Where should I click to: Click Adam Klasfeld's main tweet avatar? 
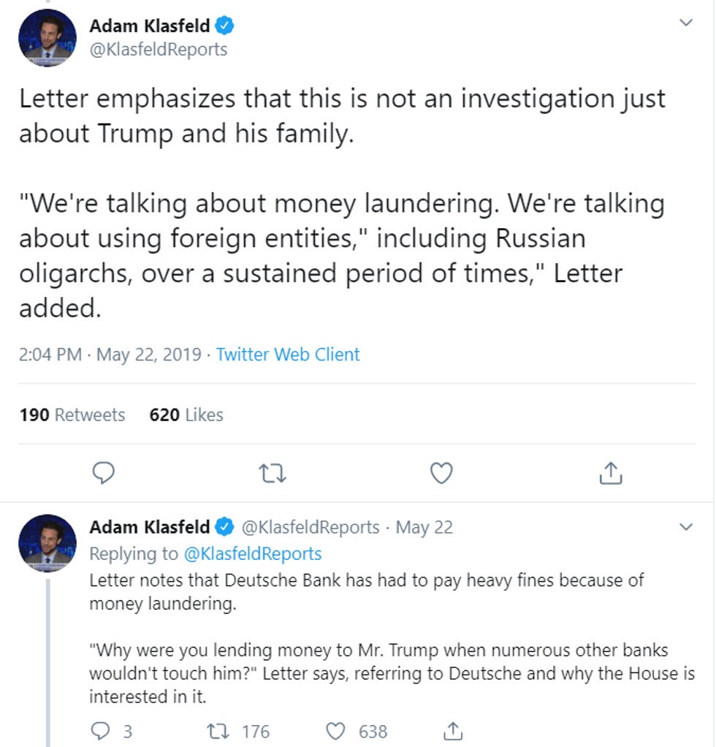point(47,39)
